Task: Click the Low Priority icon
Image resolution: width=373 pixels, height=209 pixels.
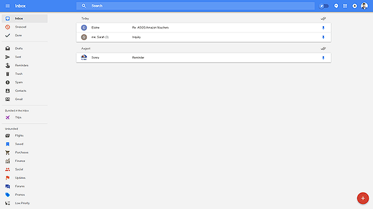Action: 8,203
